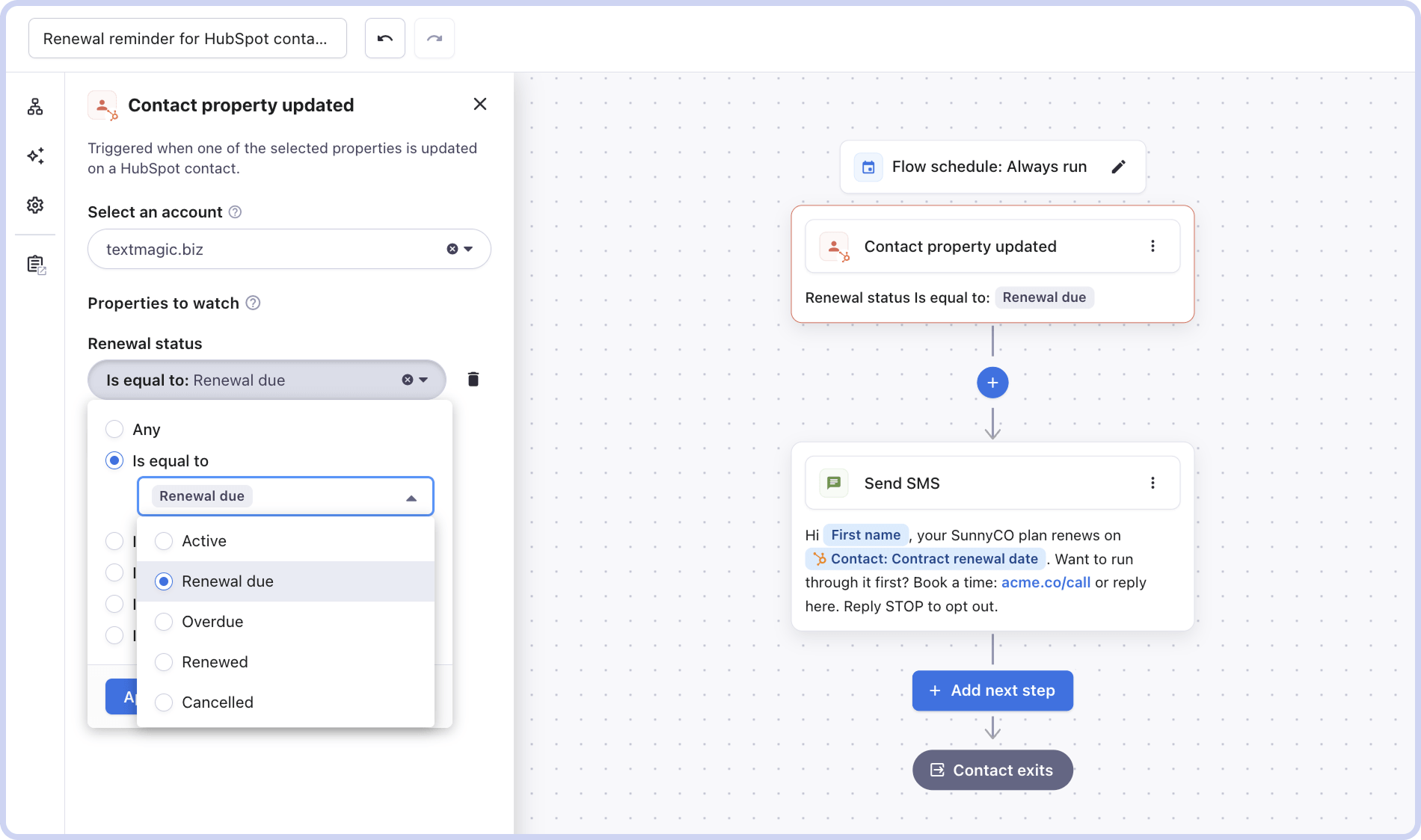
Task: Open the AI sparkles sidebar icon
Action: pos(35,155)
